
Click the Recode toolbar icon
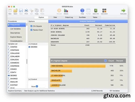[59, 11]
